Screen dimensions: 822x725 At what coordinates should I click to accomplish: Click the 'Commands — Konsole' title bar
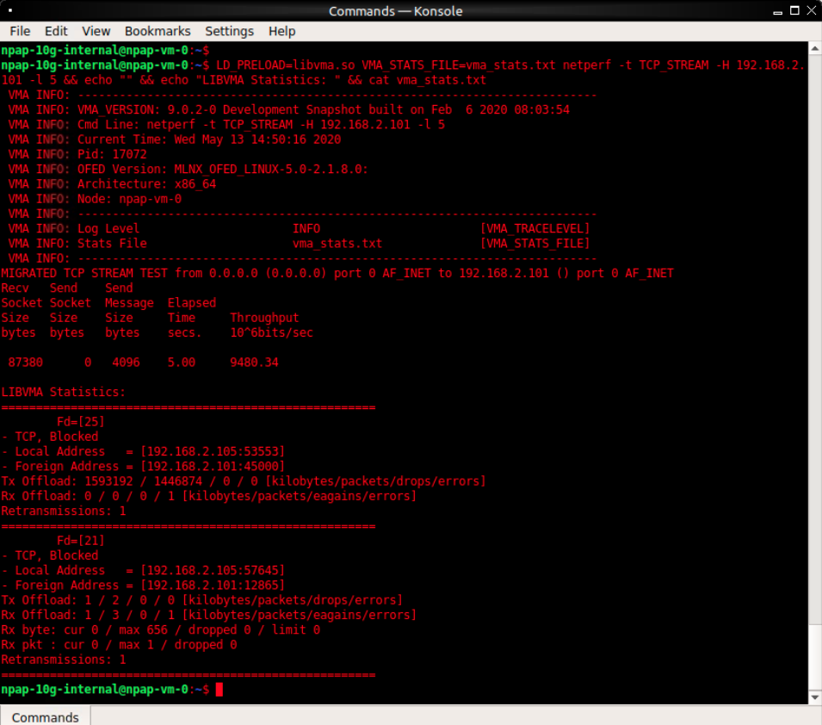(x=396, y=11)
